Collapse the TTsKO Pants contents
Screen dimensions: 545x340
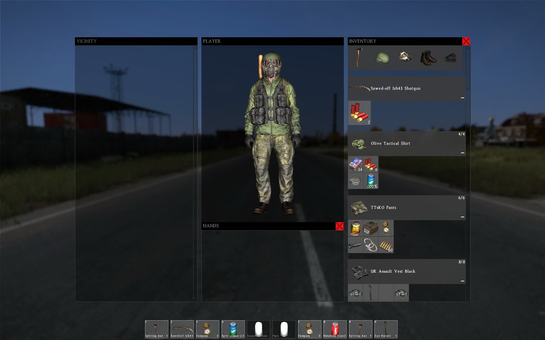pyautogui.click(x=463, y=217)
